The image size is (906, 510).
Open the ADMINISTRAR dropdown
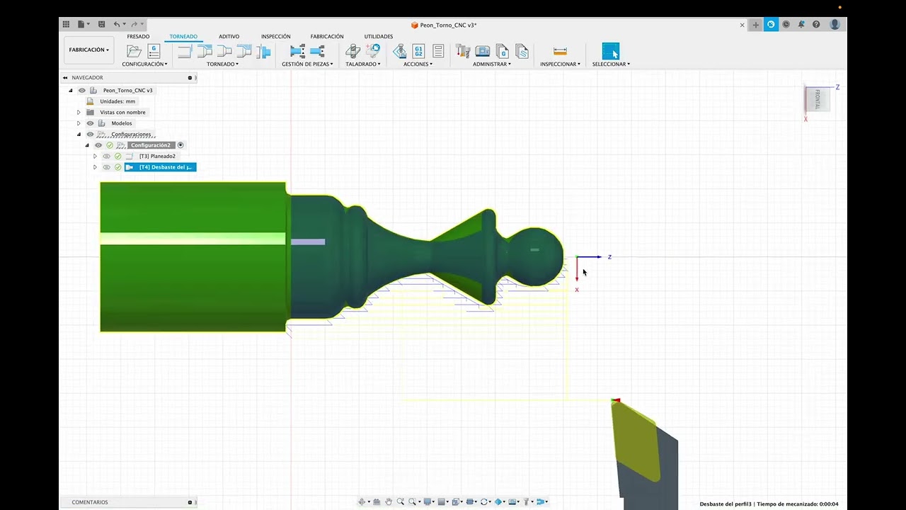[x=492, y=64]
